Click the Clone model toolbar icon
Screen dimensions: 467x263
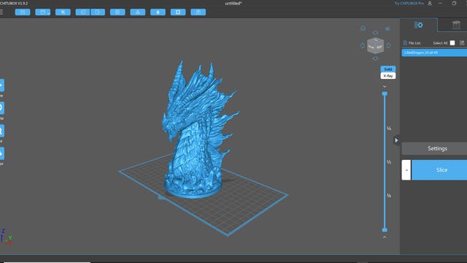pos(117,12)
